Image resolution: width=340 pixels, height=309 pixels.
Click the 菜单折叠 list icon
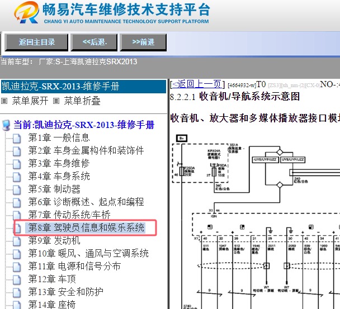[x=56, y=101]
